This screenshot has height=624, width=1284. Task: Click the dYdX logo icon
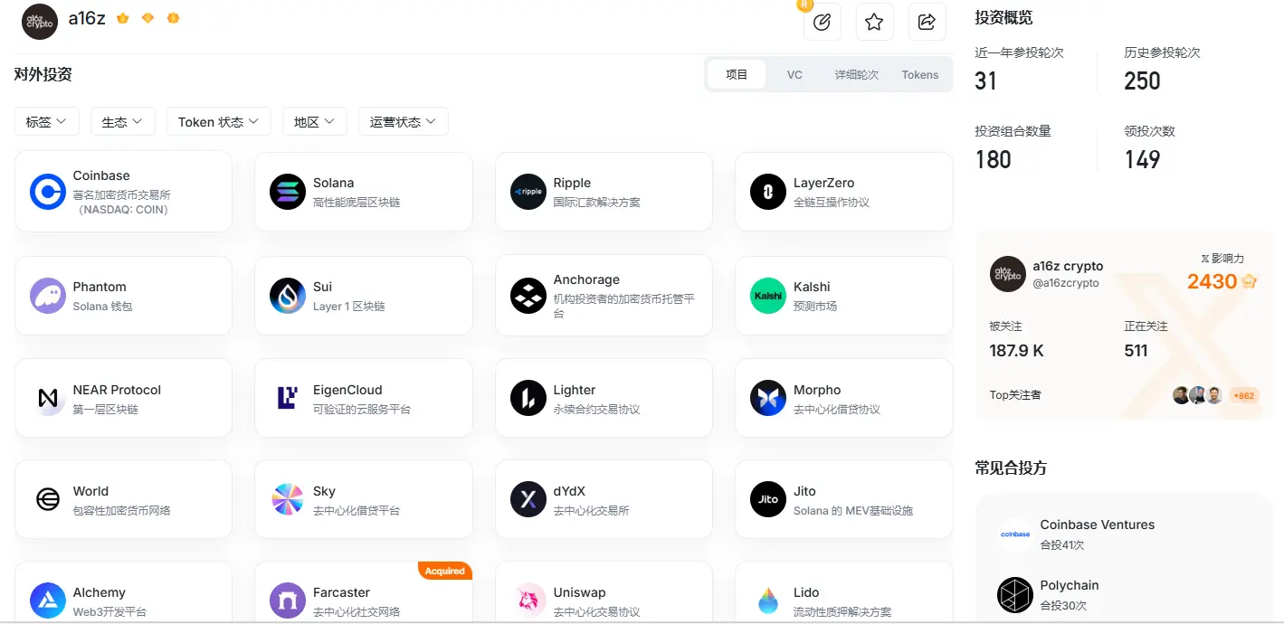click(x=528, y=498)
